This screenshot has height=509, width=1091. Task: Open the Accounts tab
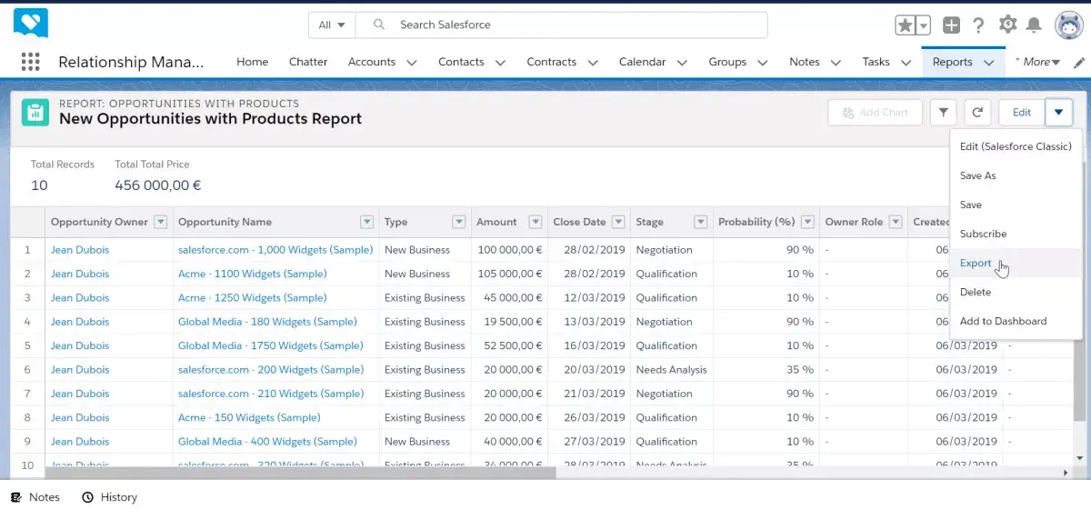click(x=372, y=62)
